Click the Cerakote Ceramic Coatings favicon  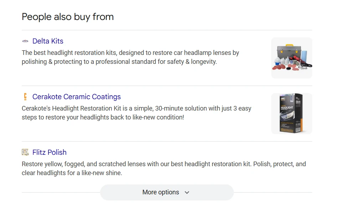[x=25, y=97]
